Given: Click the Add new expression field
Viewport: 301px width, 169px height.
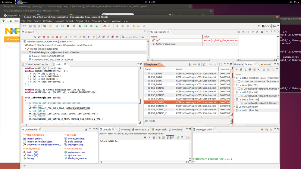Looking at the screenshot, I should [x=165, y=44].
